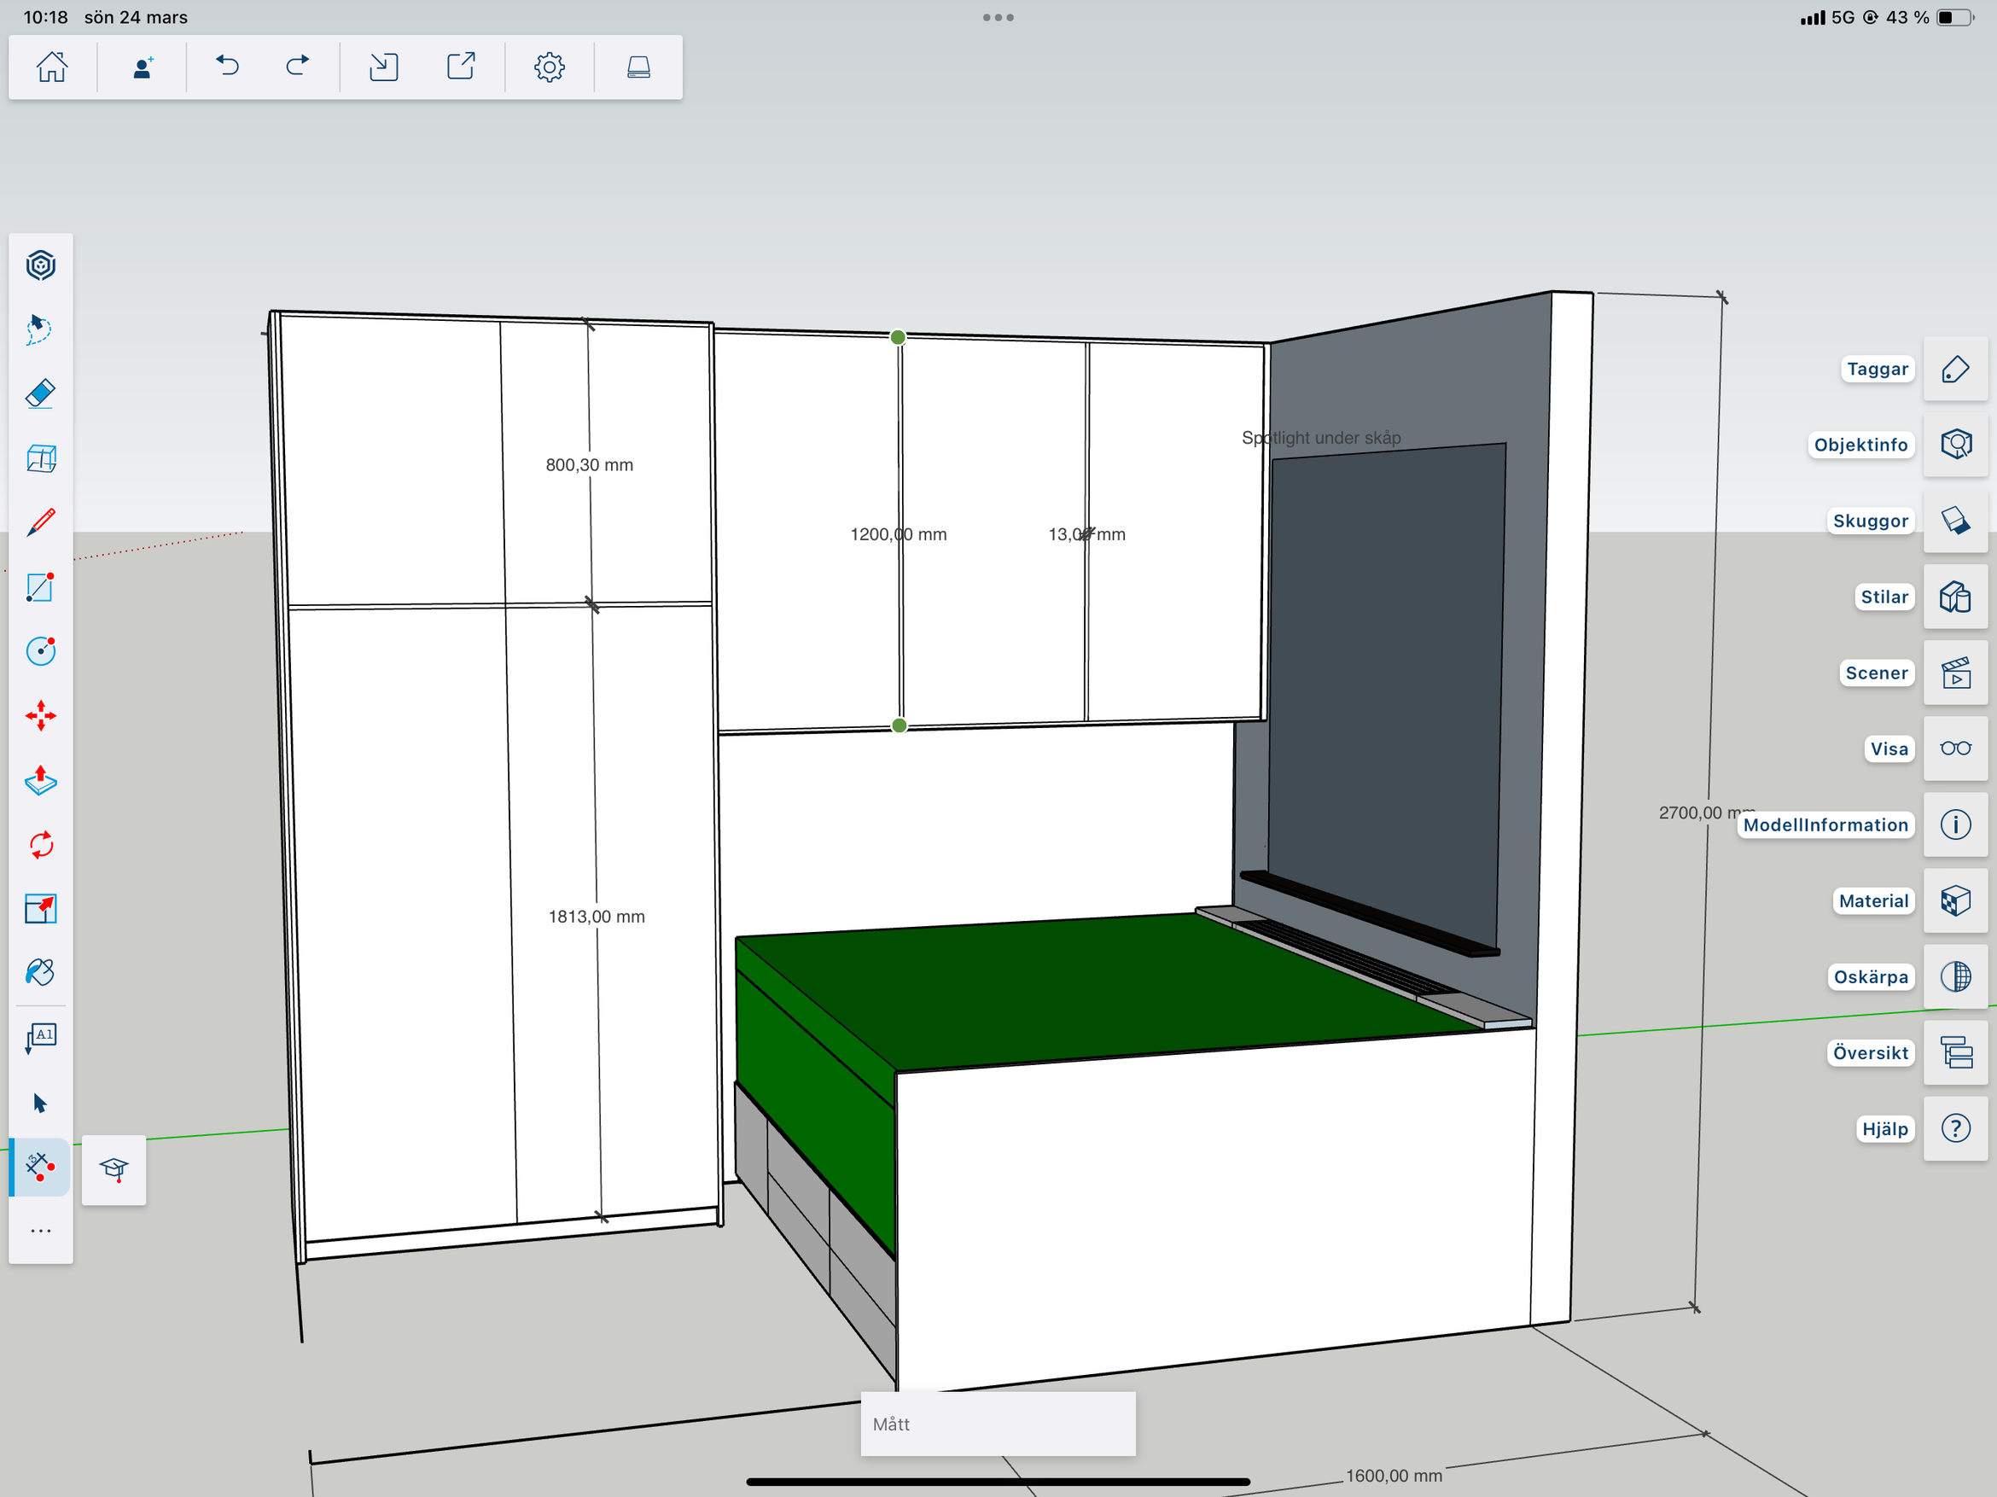Select the Lasso select tool

coord(41,329)
